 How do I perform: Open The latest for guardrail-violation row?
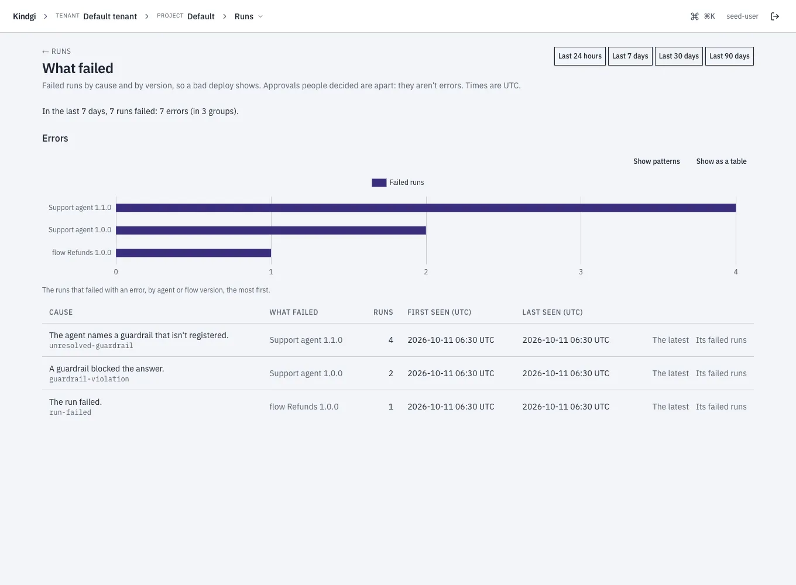pyautogui.click(x=671, y=373)
